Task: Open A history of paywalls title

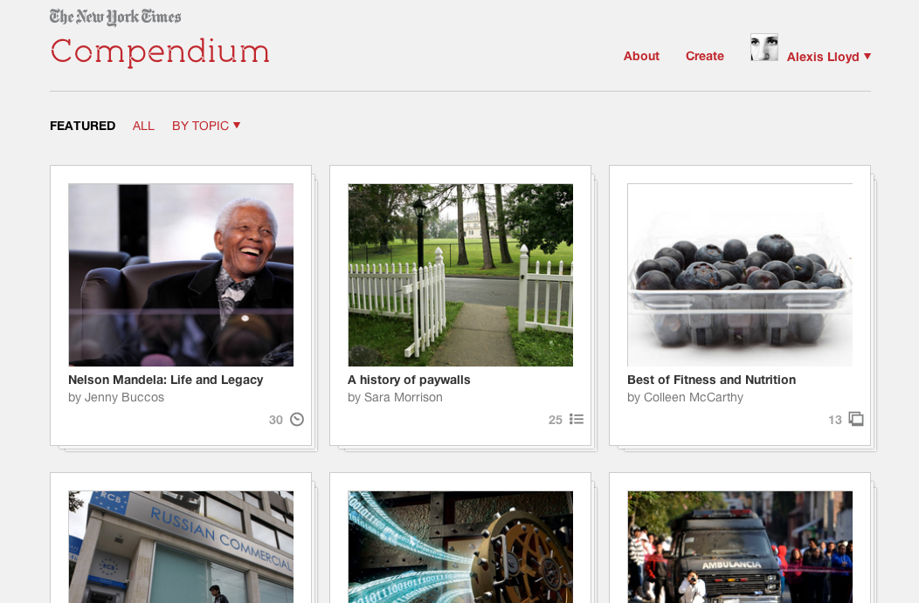Action: point(409,380)
